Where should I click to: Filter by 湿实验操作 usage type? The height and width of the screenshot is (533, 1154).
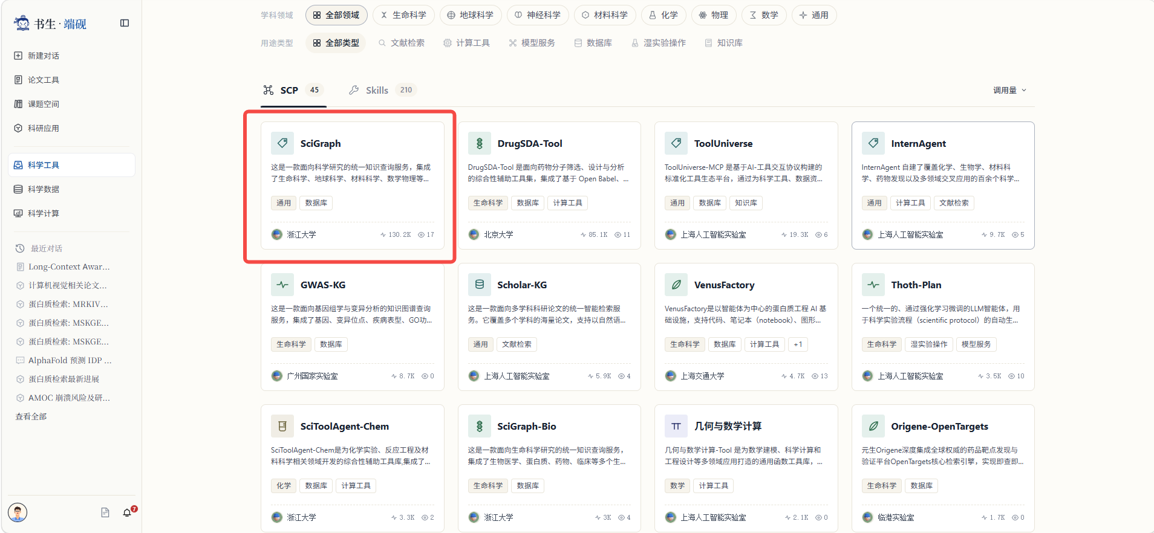tap(659, 43)
